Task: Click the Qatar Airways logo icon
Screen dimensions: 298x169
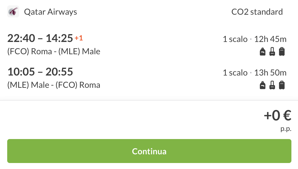Action: (x=13, y=12)
